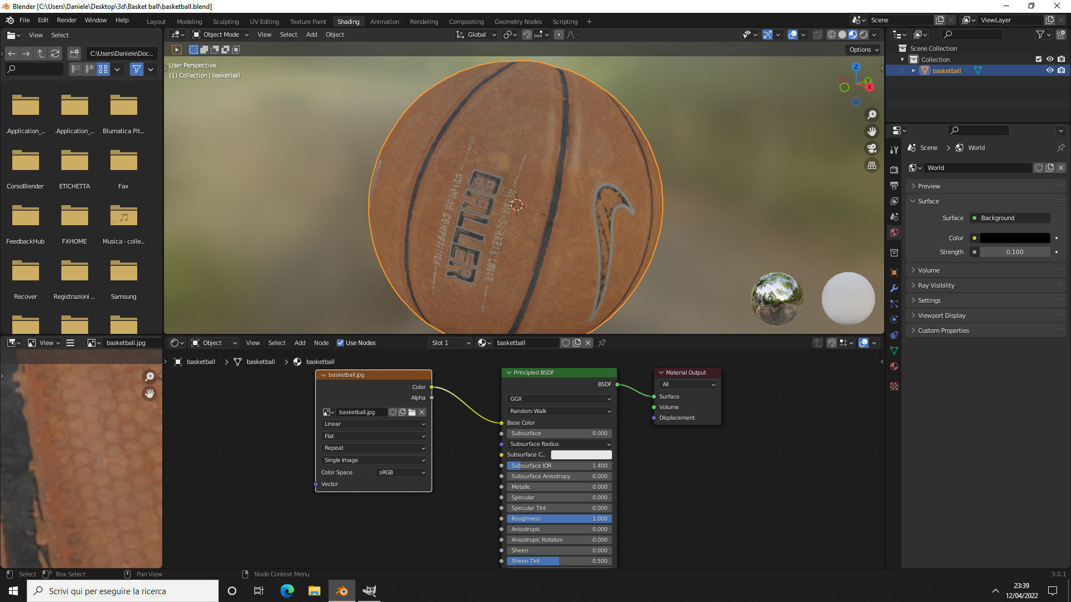Open the Render menu
Viewport: 1071px width, 602px height.
click(66, 20)
